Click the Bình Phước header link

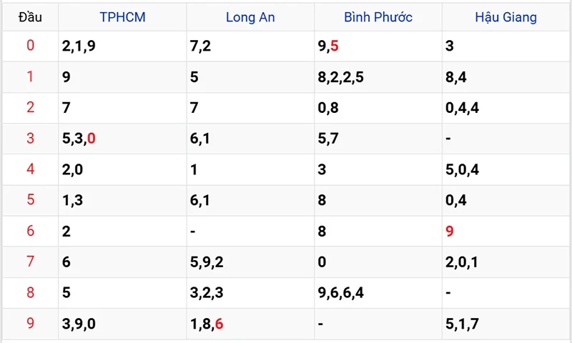click(x=378, y=17)
